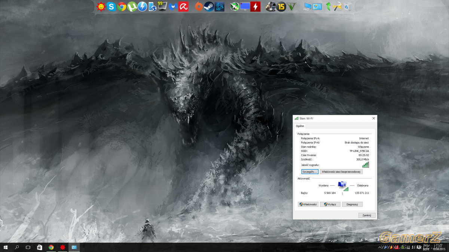Run Diagnozuj network diagnostics
Screen dimensions: 449x252
pos(352,204)
